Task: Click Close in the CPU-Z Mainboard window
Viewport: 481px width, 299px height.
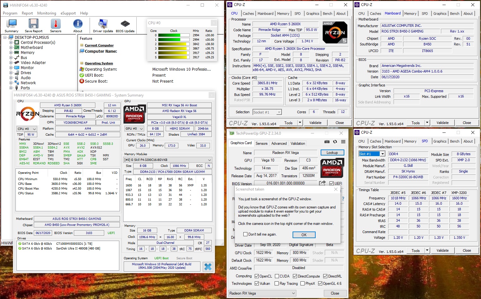Action: point(467,123)
